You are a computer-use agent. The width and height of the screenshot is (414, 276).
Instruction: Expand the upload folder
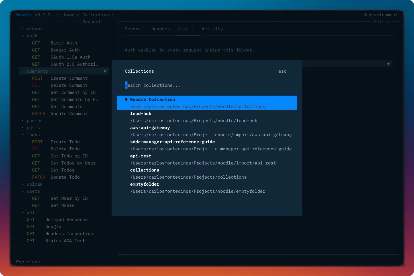click(23, 184)
